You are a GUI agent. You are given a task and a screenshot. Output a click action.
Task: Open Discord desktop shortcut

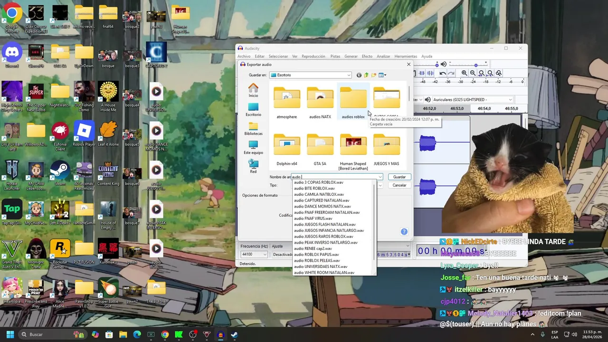(12, 56)
